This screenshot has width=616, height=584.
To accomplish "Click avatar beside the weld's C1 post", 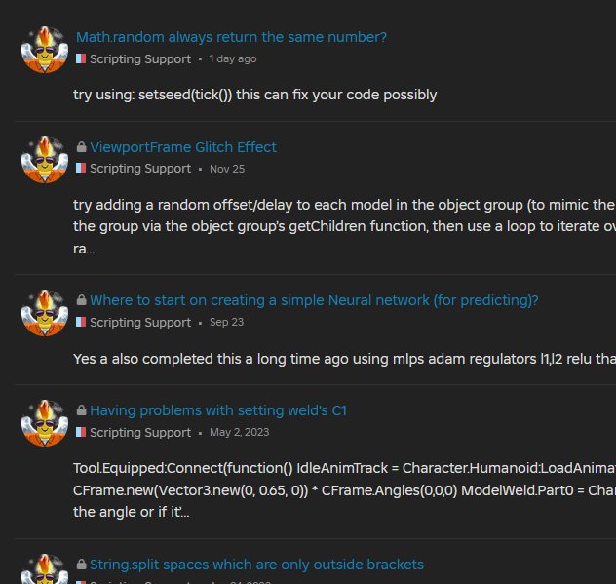I will tap(45, 421).
